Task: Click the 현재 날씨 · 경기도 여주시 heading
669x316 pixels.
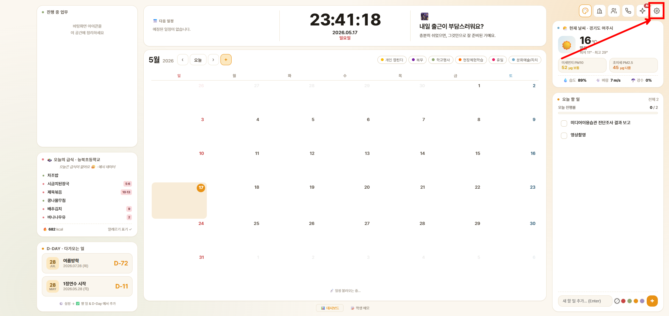Action: (x=591, y=28)
